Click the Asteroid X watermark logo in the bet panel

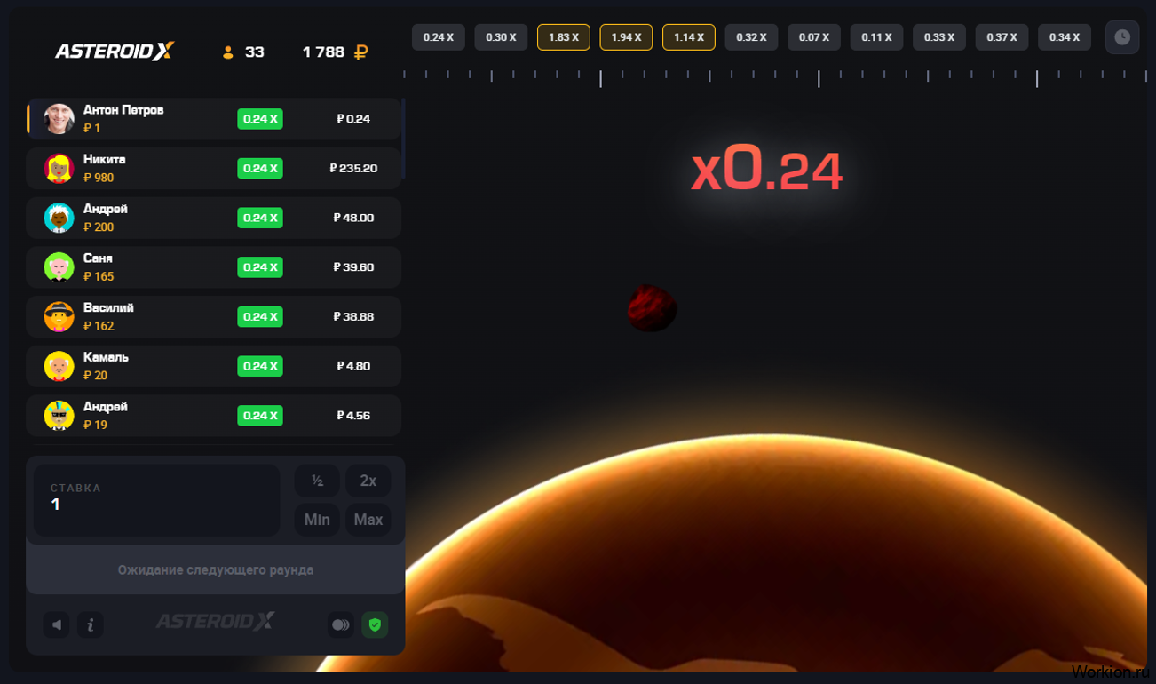[216, 622]
